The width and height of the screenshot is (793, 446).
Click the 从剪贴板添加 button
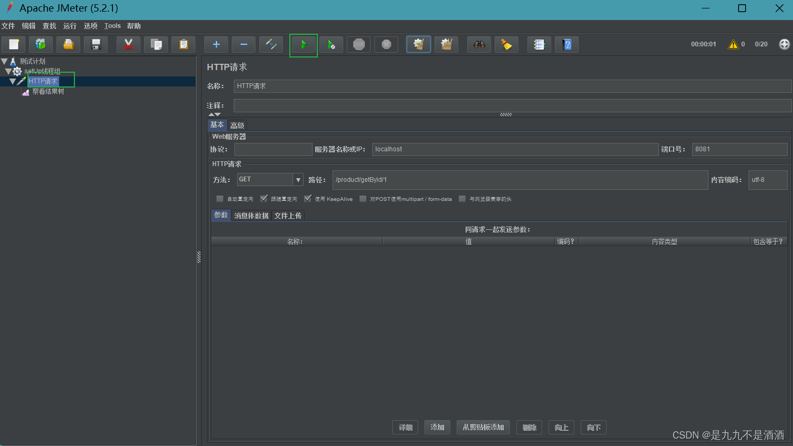click(x=483, y=428)
